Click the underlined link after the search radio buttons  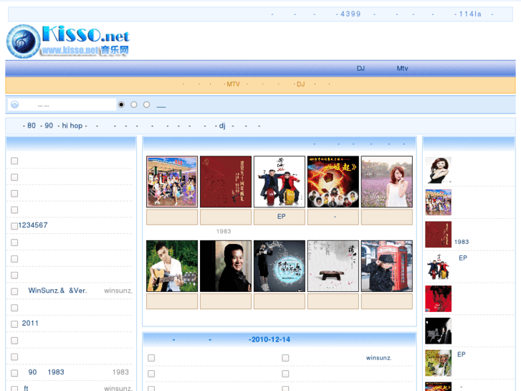[x=161, y=105]
